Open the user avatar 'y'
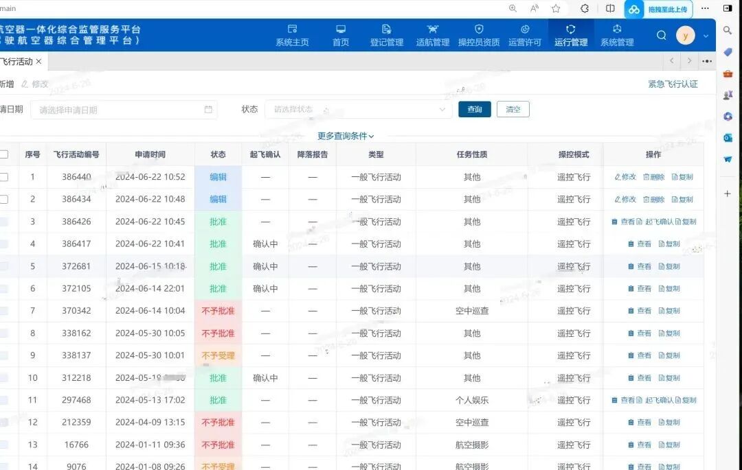The width and height of the screenshot is (742, 470). pos(685,36)
